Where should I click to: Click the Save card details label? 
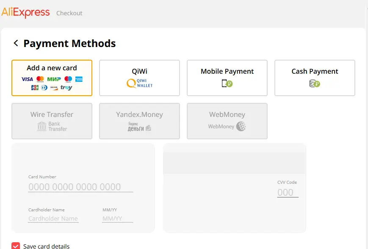point(47,246)
